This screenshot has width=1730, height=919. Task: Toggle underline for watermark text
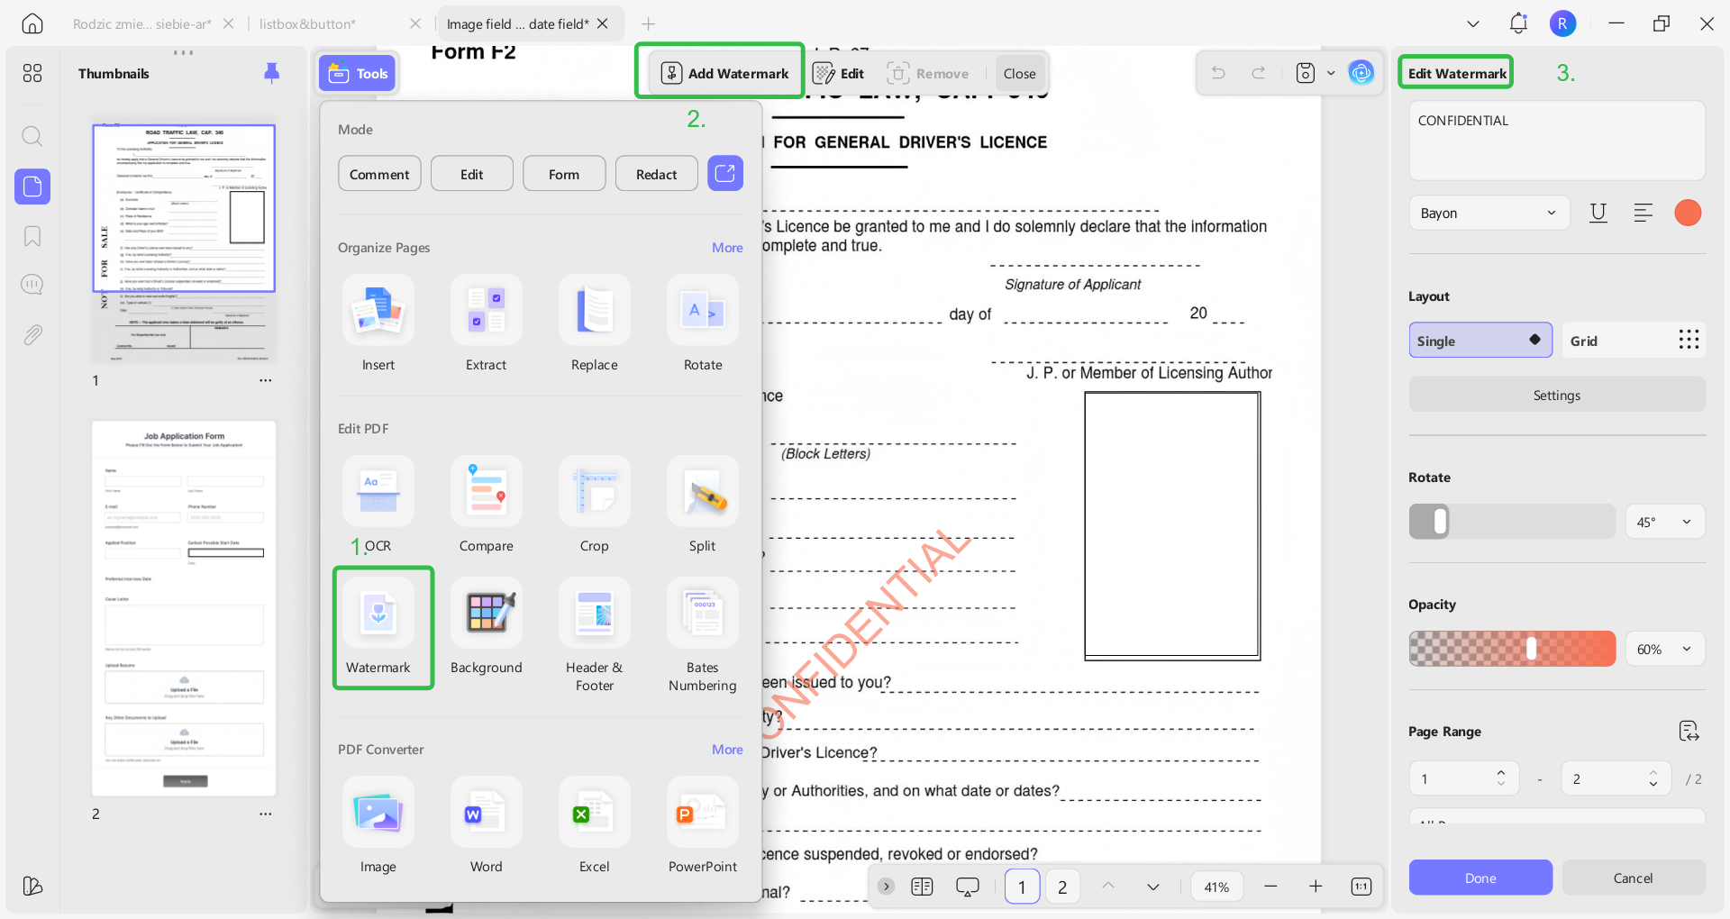[x=1598, y=213]
